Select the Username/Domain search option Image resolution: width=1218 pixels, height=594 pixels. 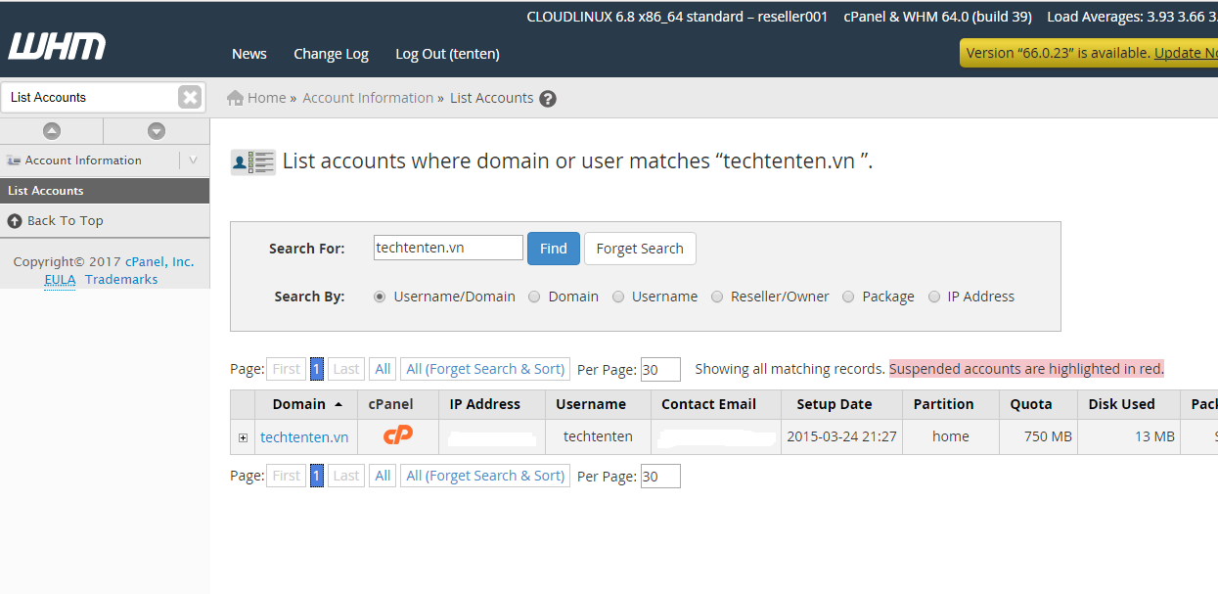(380, 297)
